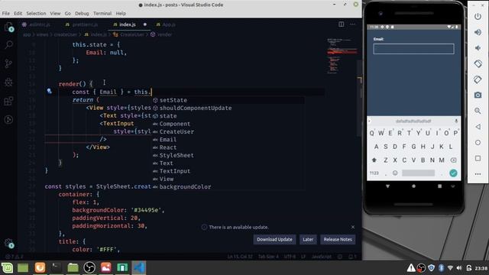Screen dimensions: 489x275
Task: Tap the phone keyboard shift key
Action: pyautogui.click(x=374, y=160)
